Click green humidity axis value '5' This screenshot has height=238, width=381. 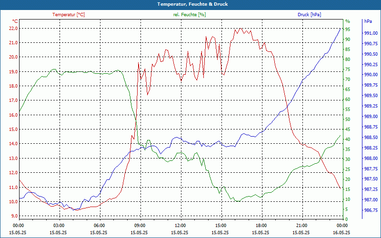coord(347,209)
